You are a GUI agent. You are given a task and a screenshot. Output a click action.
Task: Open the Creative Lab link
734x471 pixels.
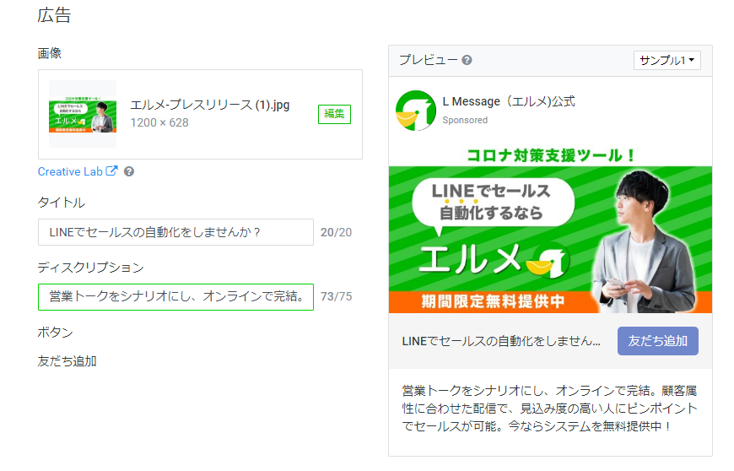(70, 172)
